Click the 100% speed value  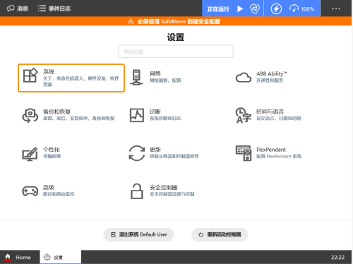(308, 9)
